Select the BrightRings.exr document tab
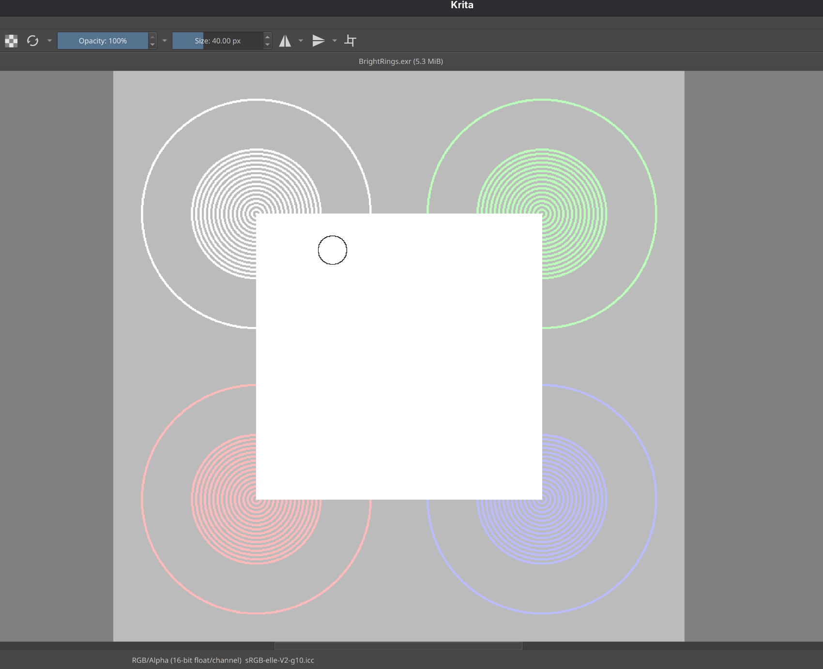The width and height of the screenshot is (823, 669). coord(400,61)
